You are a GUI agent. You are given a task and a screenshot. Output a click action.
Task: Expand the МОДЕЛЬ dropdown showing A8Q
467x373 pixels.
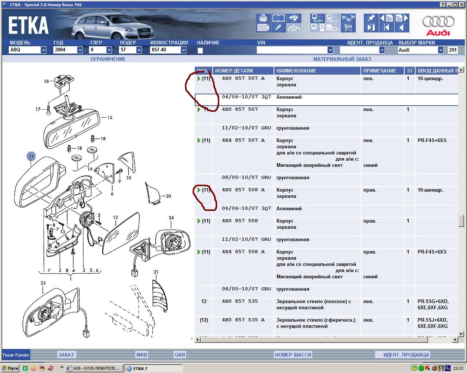43,50
